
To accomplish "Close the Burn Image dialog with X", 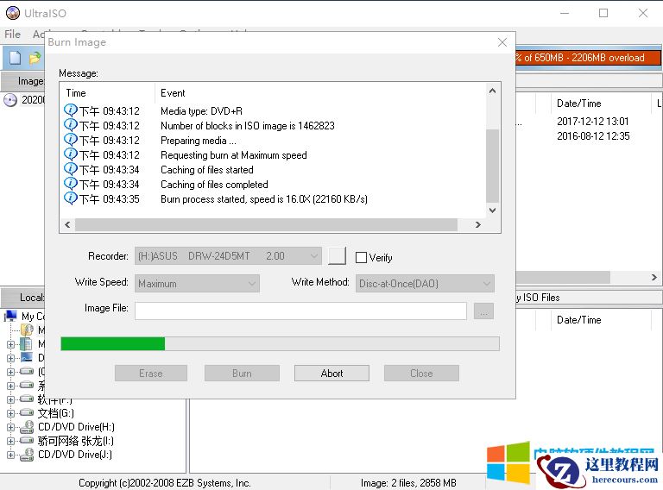I will (x=502, y=42).
